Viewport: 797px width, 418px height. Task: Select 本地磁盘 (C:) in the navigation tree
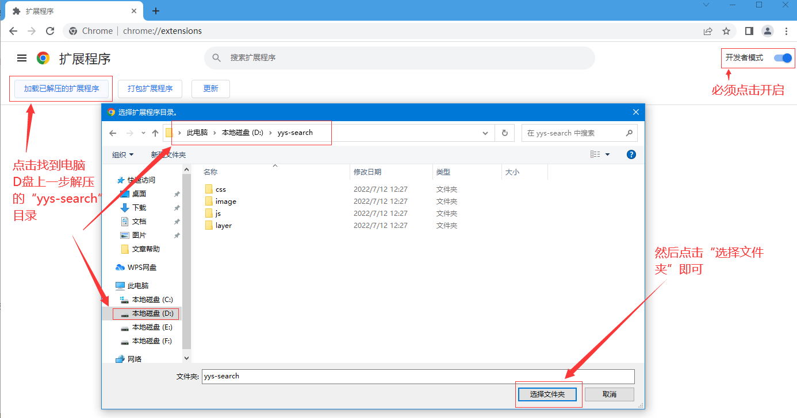coord(152,300)
